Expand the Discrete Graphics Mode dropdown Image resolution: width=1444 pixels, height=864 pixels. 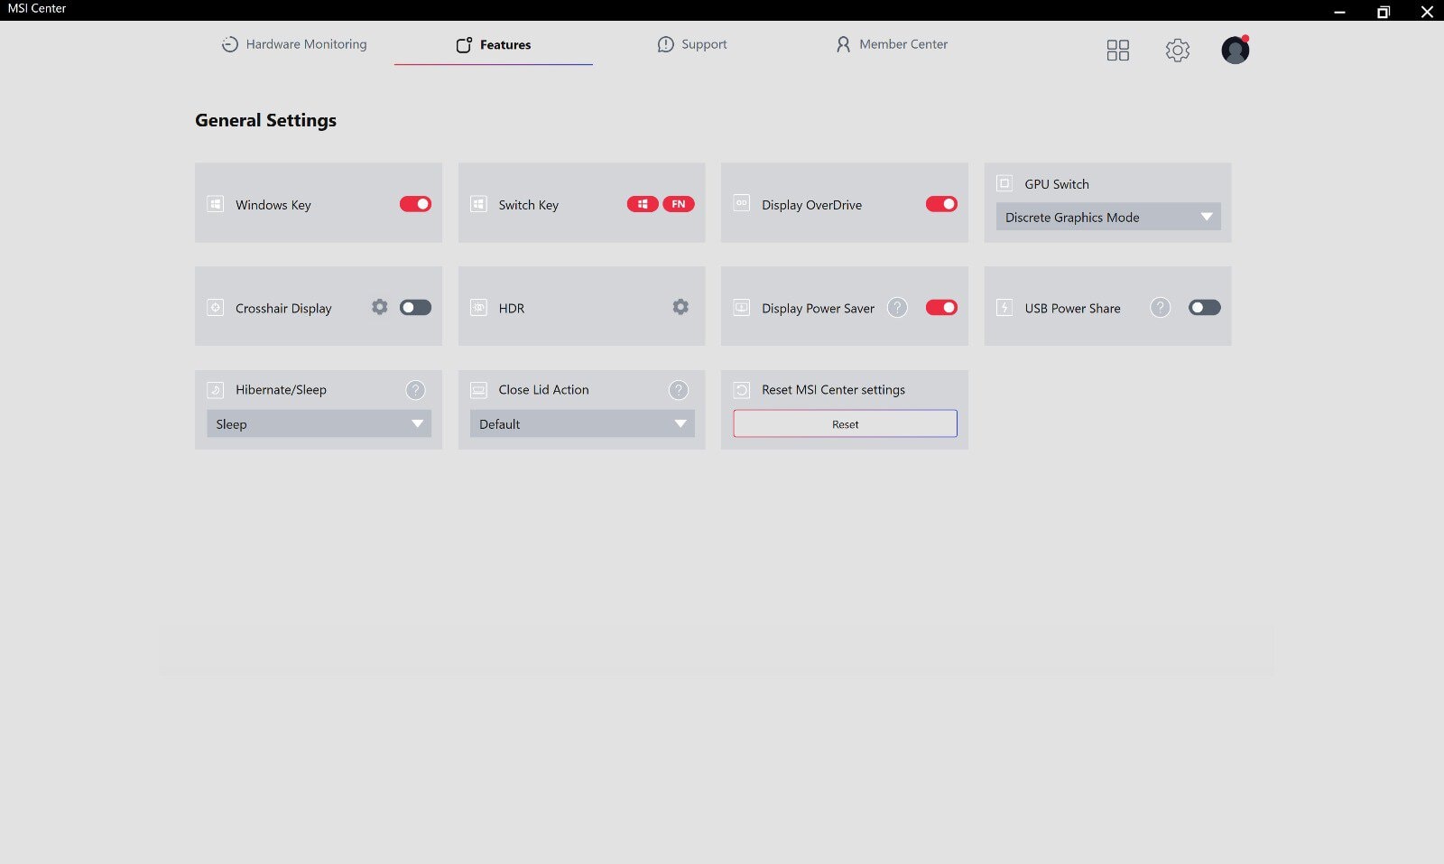(x=1108, y=217)
